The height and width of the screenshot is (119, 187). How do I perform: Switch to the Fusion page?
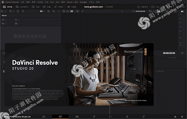(93, 117)
